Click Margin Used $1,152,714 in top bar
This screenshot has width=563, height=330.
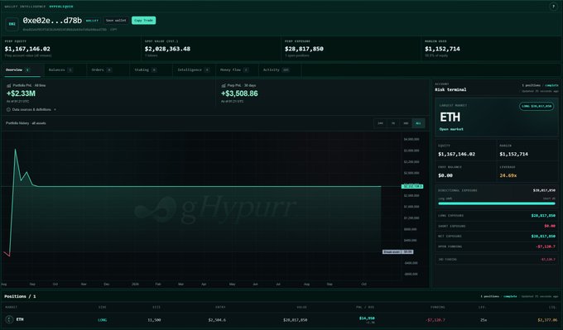tap(442, 49)
